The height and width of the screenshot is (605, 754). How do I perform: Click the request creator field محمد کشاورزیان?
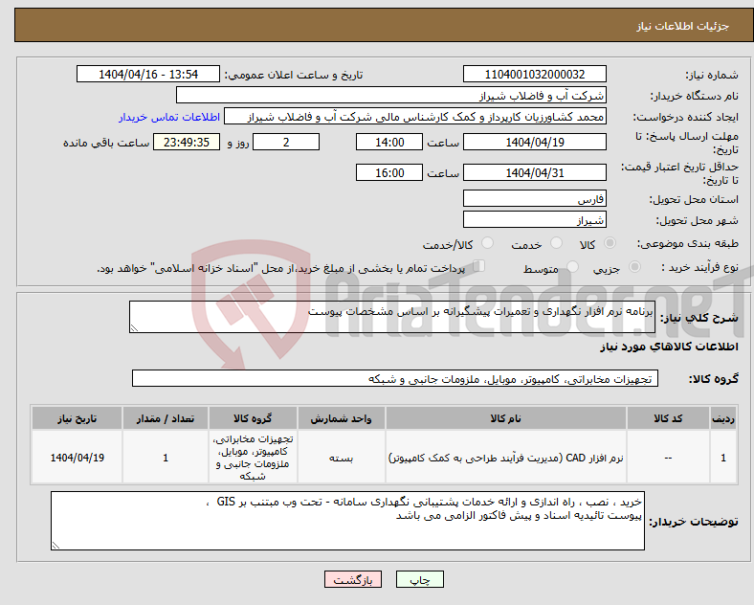pos(415,117)
